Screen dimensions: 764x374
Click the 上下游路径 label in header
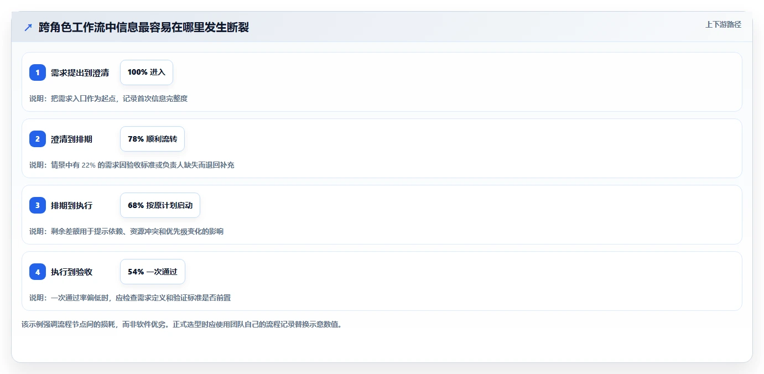click(x=723, y=24)
